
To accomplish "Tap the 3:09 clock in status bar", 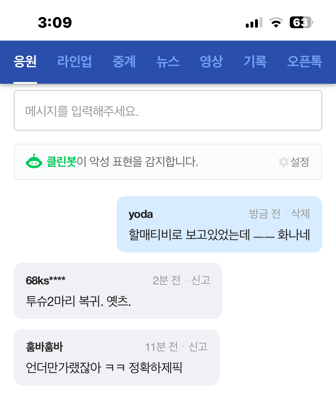I will 55,22.
